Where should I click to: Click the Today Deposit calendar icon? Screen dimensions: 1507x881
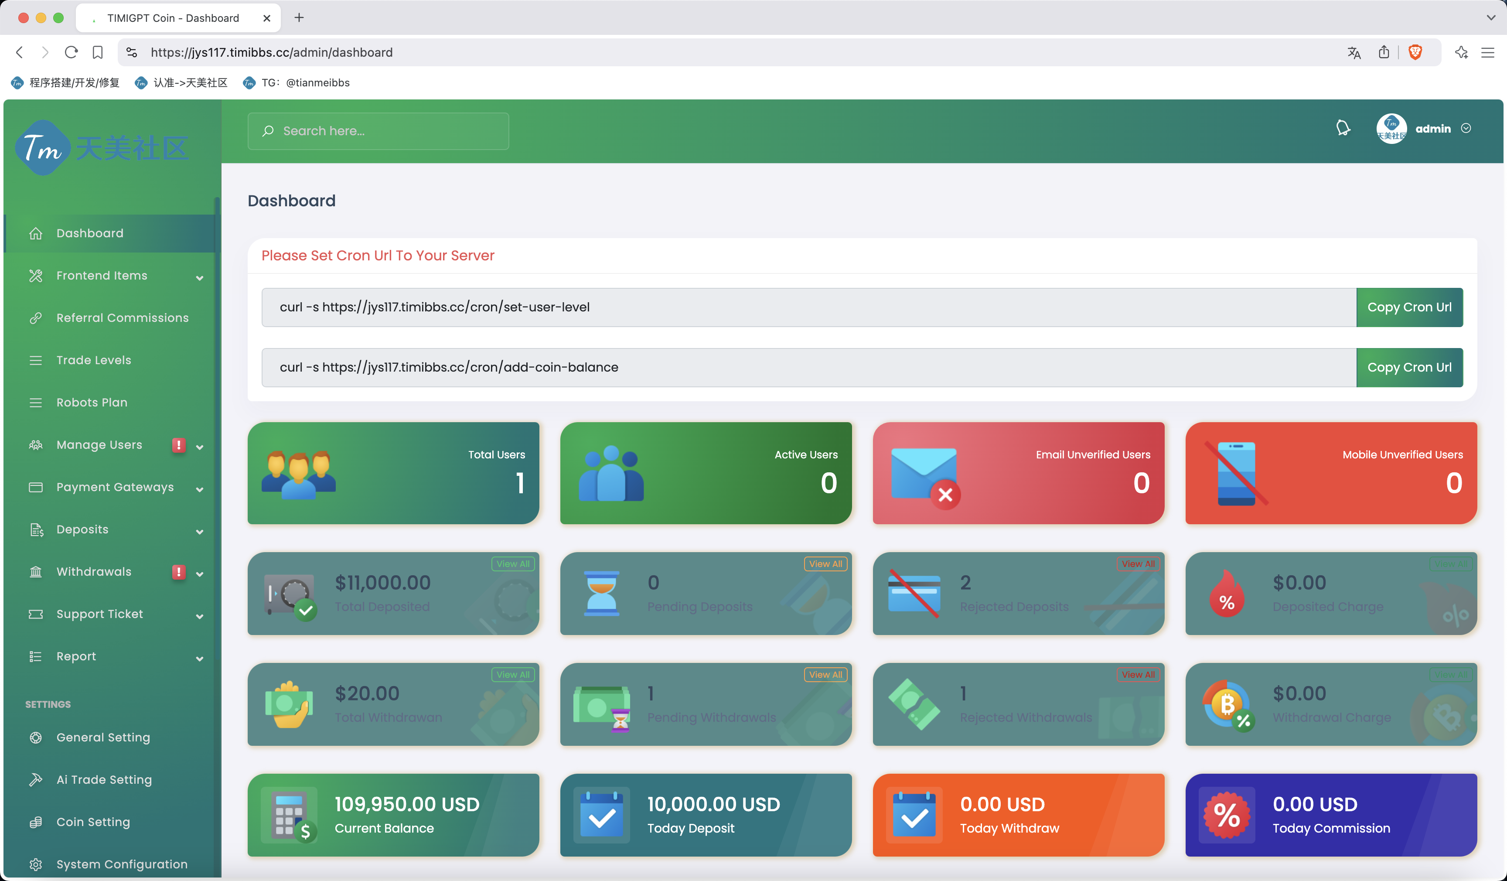602,815
